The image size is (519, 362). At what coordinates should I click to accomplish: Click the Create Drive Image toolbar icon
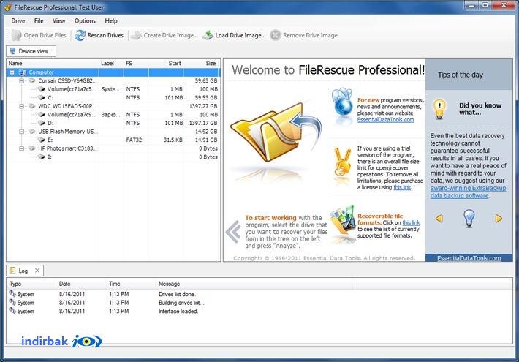(136, 35)
